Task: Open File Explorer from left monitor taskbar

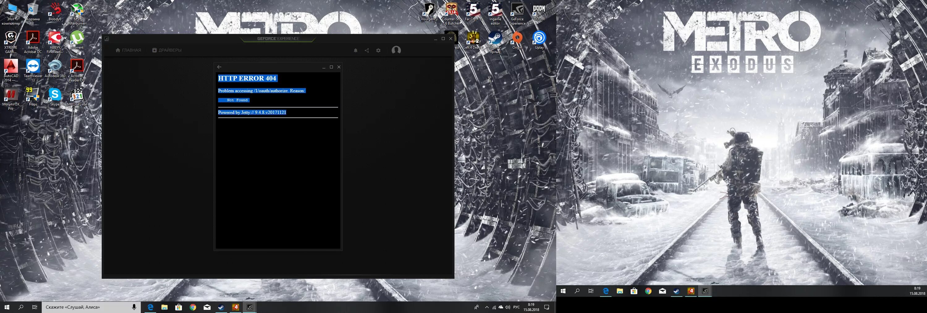Action: 164,307
